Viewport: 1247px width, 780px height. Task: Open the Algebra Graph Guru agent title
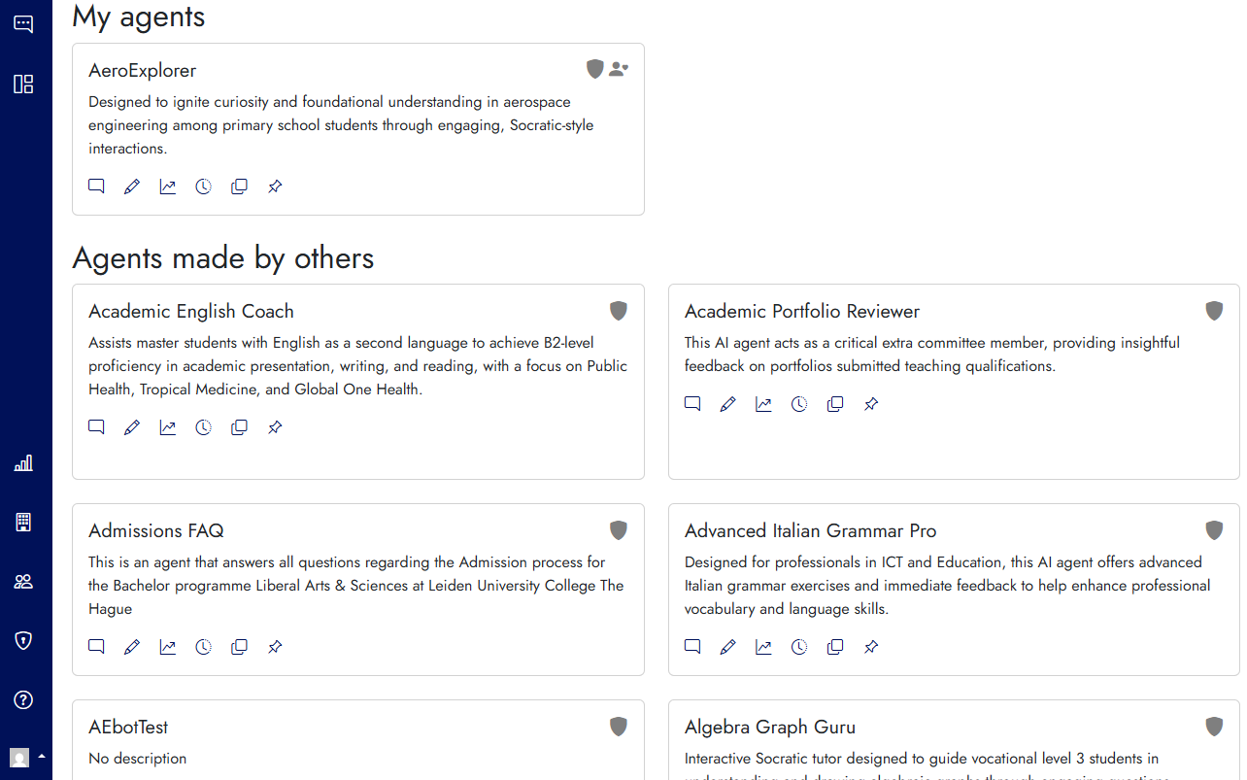tap(769, 727)
